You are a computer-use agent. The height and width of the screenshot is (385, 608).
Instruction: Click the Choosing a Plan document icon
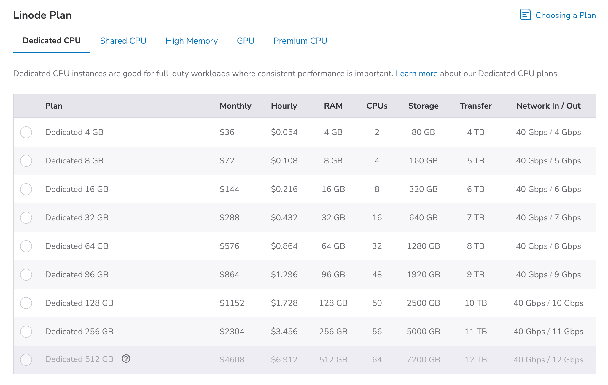tap(525, 15)
